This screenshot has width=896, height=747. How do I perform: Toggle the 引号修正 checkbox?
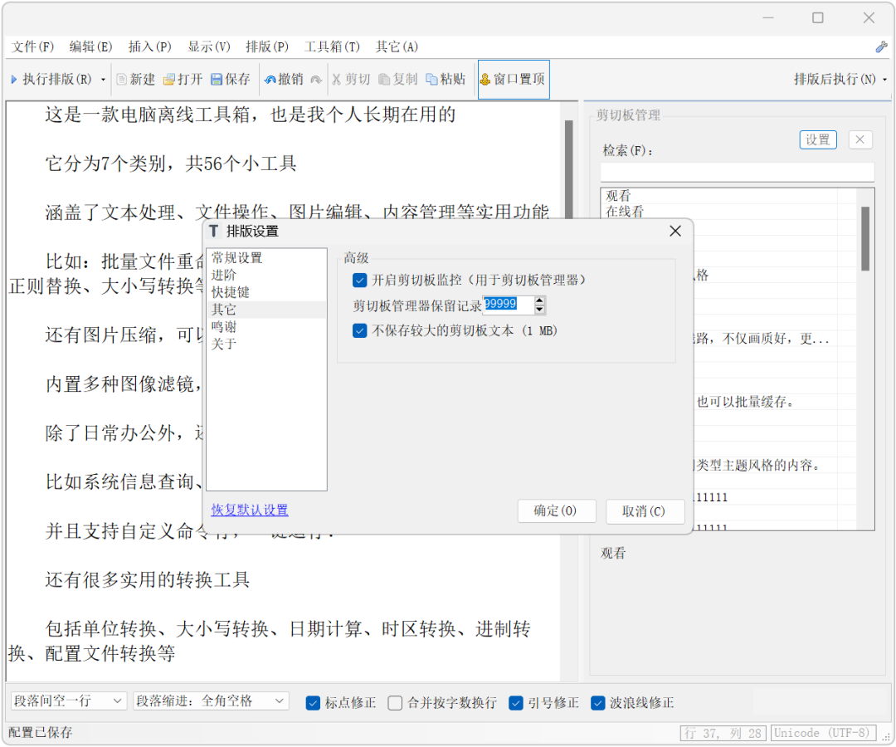click(x=515, y=703)
